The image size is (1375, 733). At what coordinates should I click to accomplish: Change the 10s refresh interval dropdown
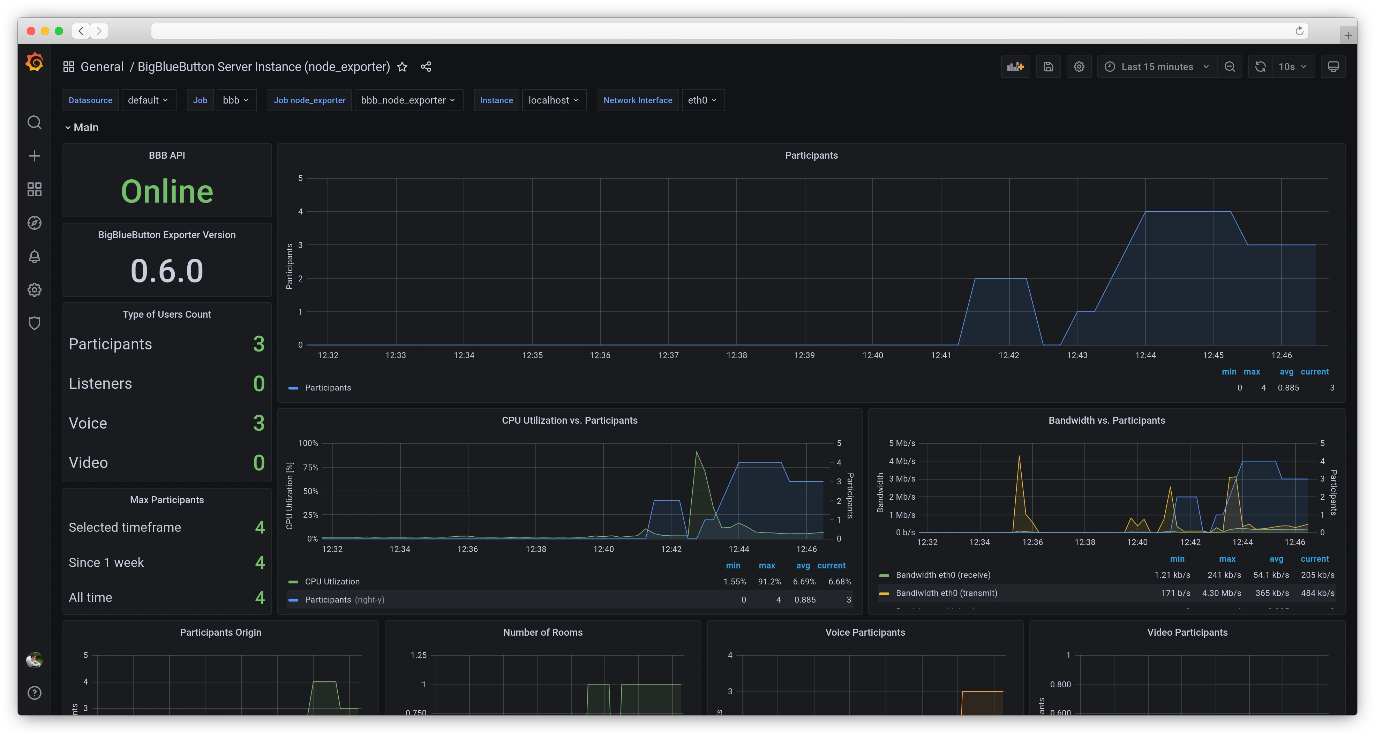point(1292,66)
